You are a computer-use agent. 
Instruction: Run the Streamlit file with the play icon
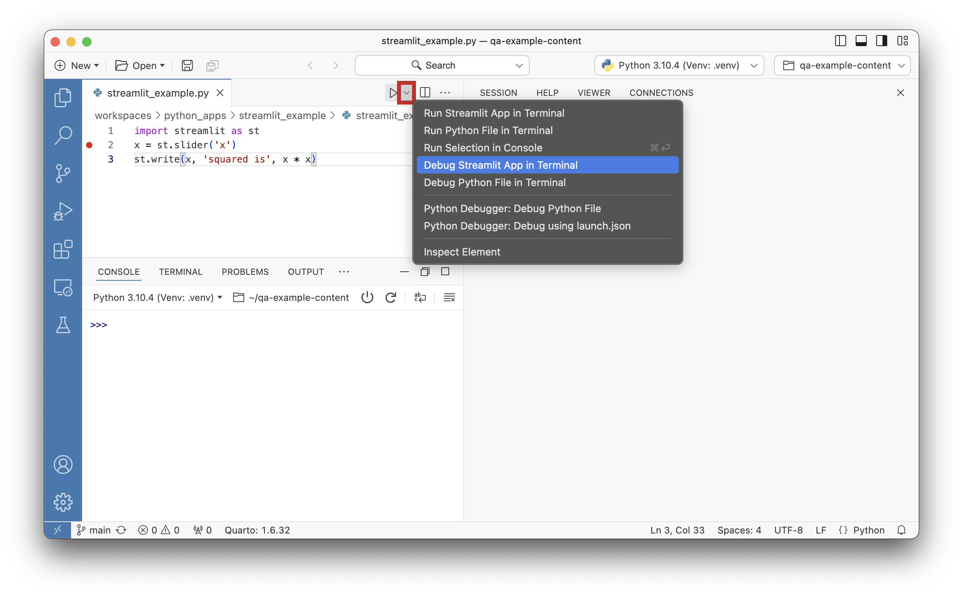(x=392, y=92)
